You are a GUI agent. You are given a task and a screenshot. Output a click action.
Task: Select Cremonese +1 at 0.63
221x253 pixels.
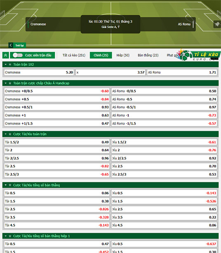click(x=57, y=115)
